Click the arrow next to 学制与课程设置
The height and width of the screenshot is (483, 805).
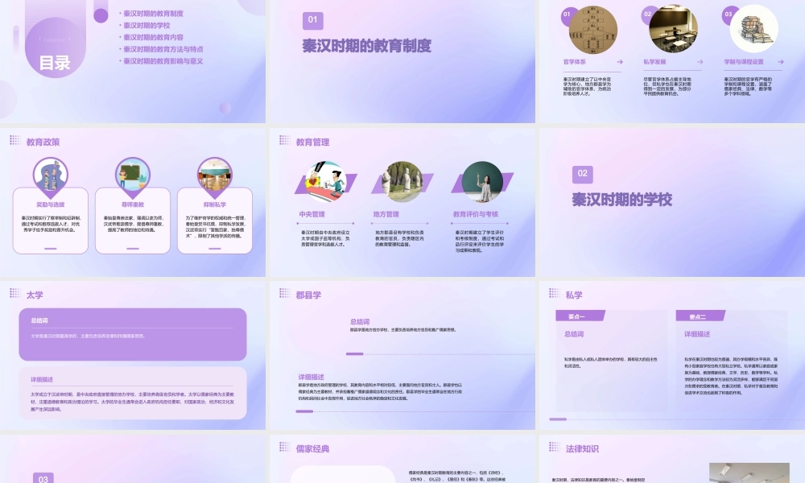tap(780, 62)
